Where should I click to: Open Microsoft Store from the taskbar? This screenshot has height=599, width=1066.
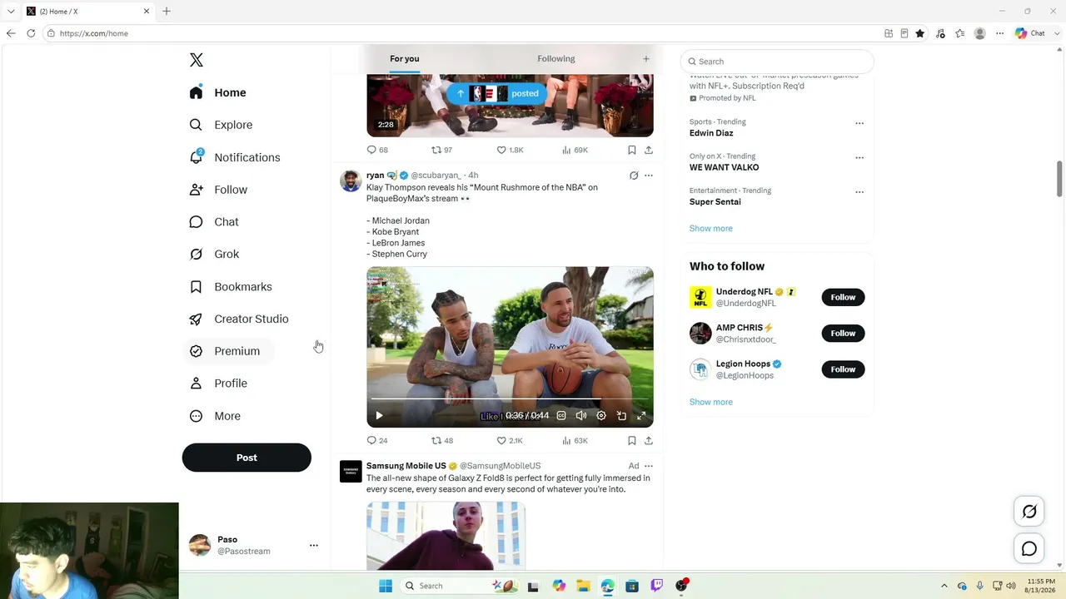632,586
